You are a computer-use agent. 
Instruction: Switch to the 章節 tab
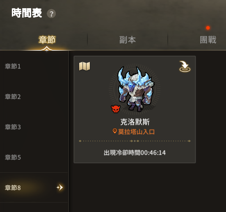(x=47, y=40)
